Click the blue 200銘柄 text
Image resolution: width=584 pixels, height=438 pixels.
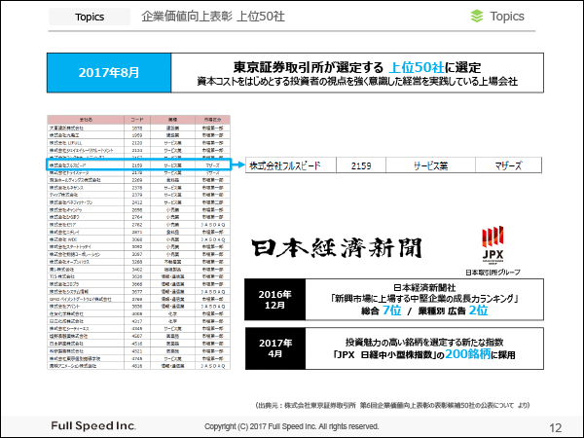pyautogui.click(x=468, y=354)
